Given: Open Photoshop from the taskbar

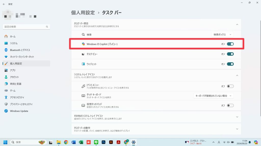Looking at the screenshot, I should click(x=103, y=142).
